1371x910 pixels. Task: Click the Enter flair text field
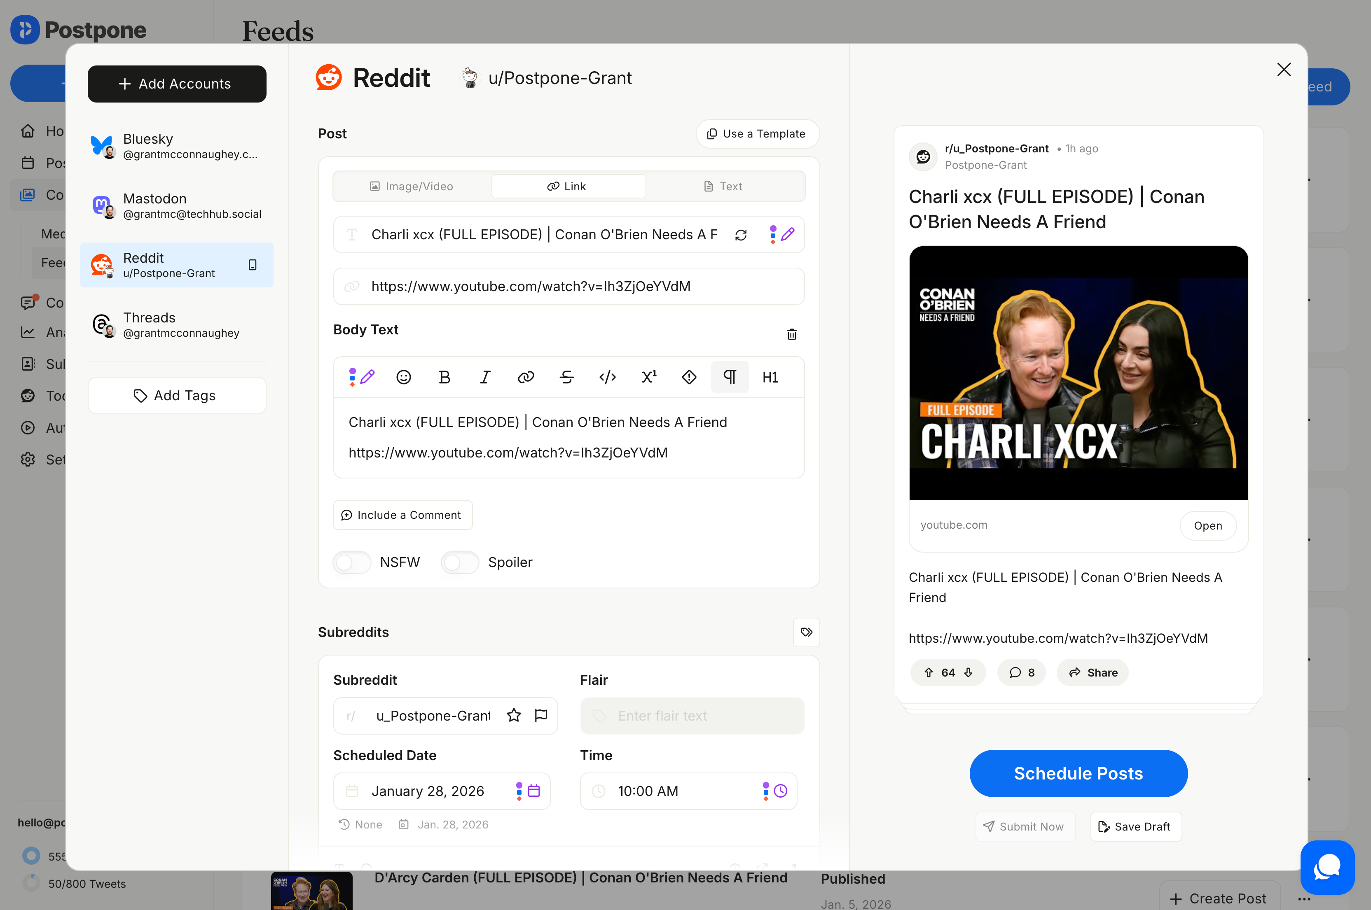click(692, 716)
